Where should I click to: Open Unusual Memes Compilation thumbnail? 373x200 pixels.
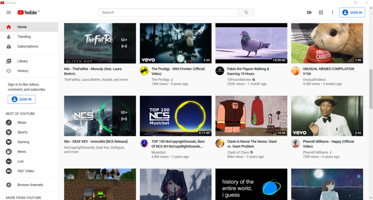point(327,43)
